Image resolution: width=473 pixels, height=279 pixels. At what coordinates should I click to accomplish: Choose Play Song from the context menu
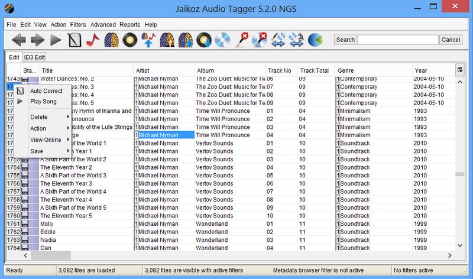click(x=43, y=101)
